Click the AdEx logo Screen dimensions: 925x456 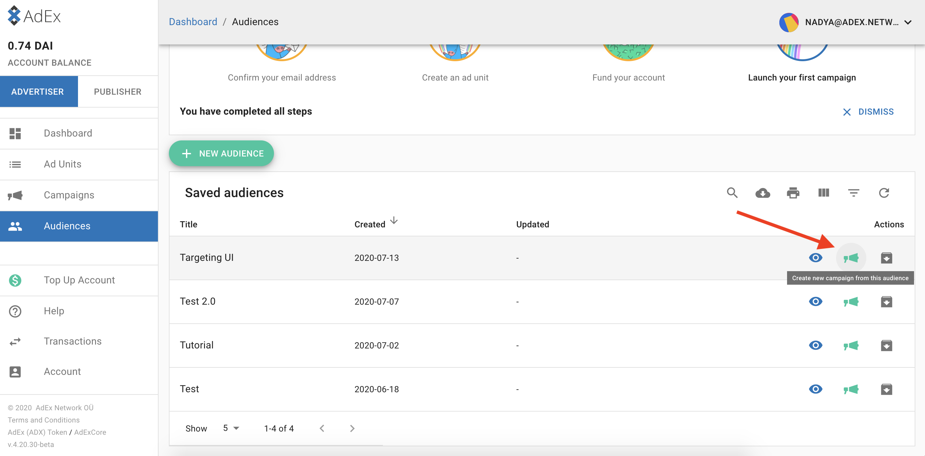[34, 16]
